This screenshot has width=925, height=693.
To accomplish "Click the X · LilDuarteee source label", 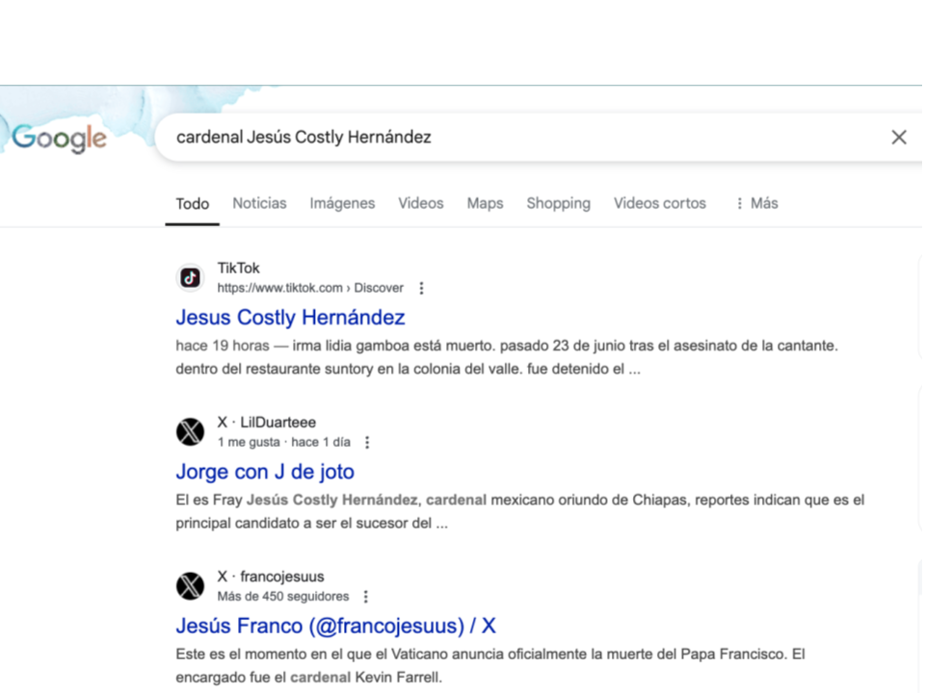I will (x=267, y=423).
